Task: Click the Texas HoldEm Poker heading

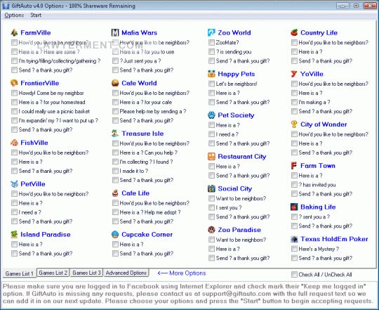Action: tap(334, 239)
